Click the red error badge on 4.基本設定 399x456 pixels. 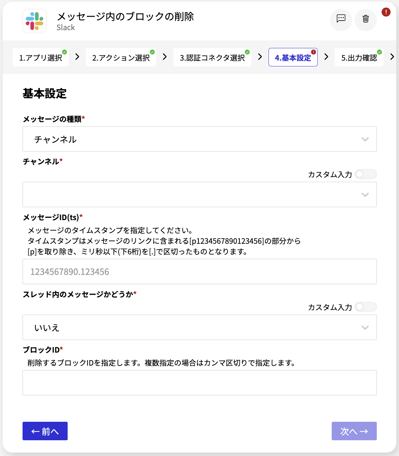coord(314,52)
